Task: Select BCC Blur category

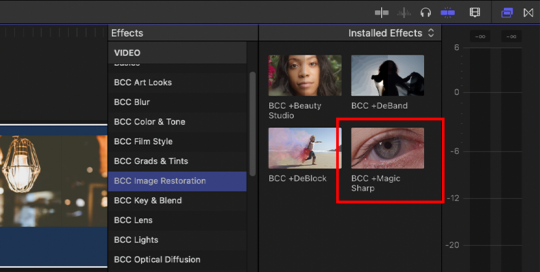Action: (177, 102)
